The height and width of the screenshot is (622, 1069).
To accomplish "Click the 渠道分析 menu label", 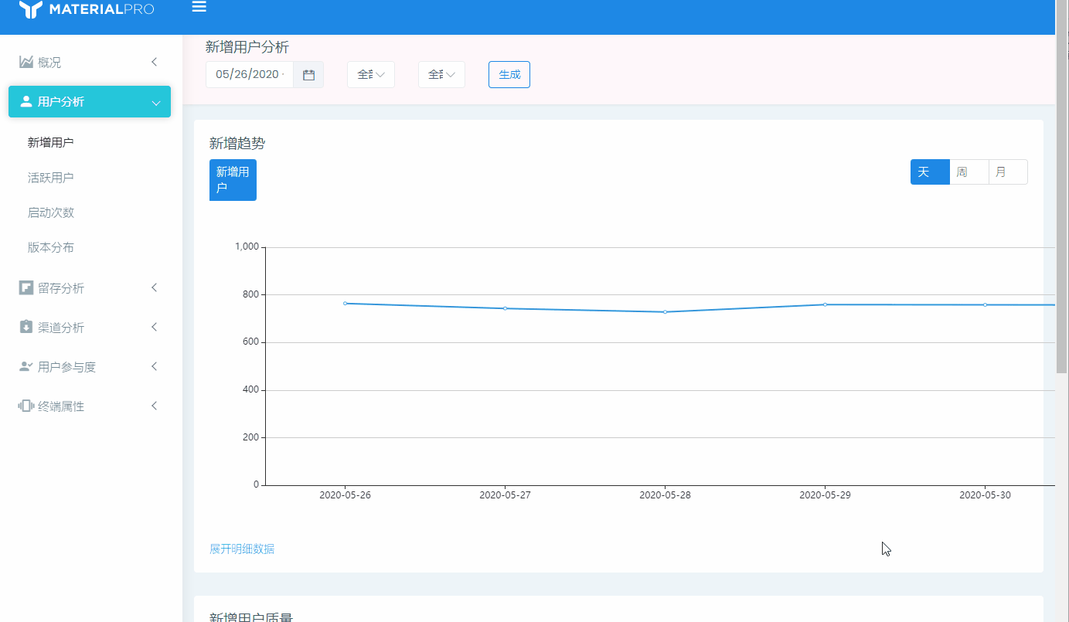I will [61, 328].
